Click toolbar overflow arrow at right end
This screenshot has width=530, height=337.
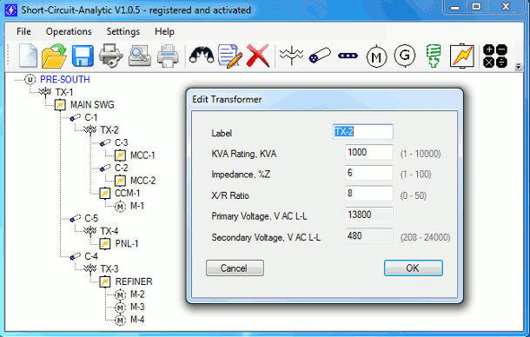click(518, 66)
